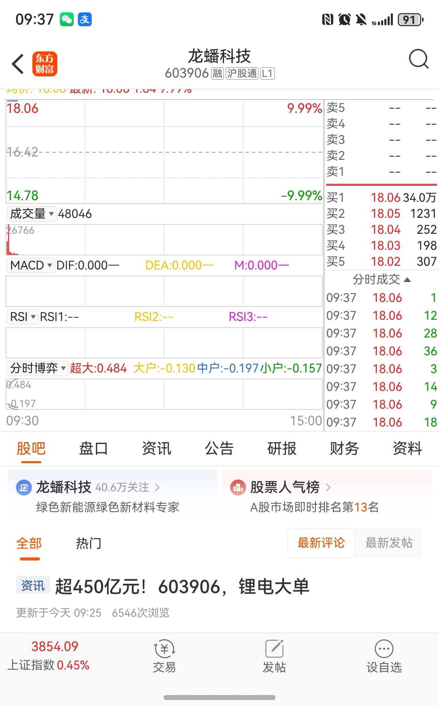The image size is (439, 706).
Task: Tap the alarm clock status icon
Action: tap(345, 20)
